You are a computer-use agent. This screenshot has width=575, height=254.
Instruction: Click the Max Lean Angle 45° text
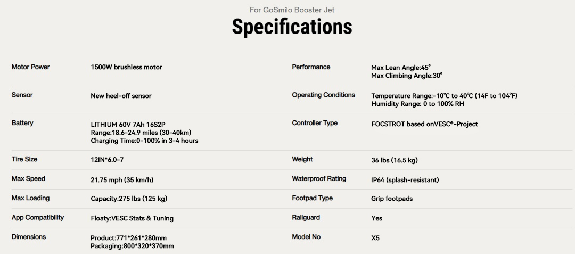tap(401, 68)
